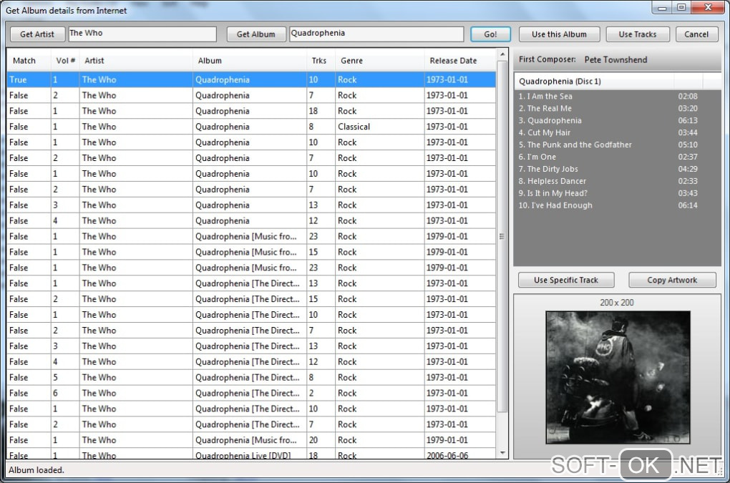This screenshot has height=483, width=730.
Task: Select the highlighted True match row
Action: tap(251, 79)
